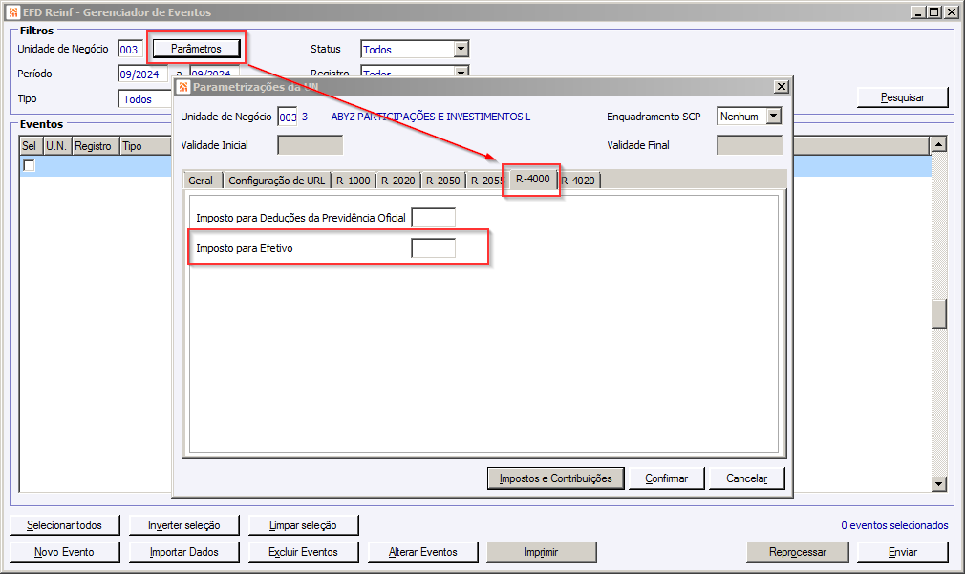Screen dimensions: 965x574
Task: Click the events list scroll up arrow
Action: click(938, 144)
